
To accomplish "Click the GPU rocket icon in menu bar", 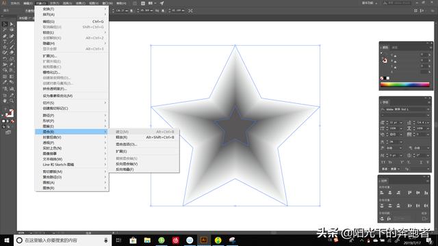I will tap(162, 3).
